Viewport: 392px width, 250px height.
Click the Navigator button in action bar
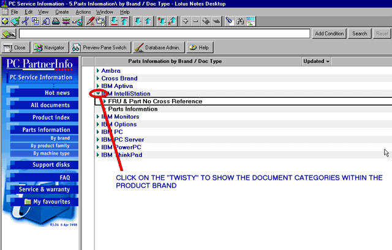click(49, 47)
